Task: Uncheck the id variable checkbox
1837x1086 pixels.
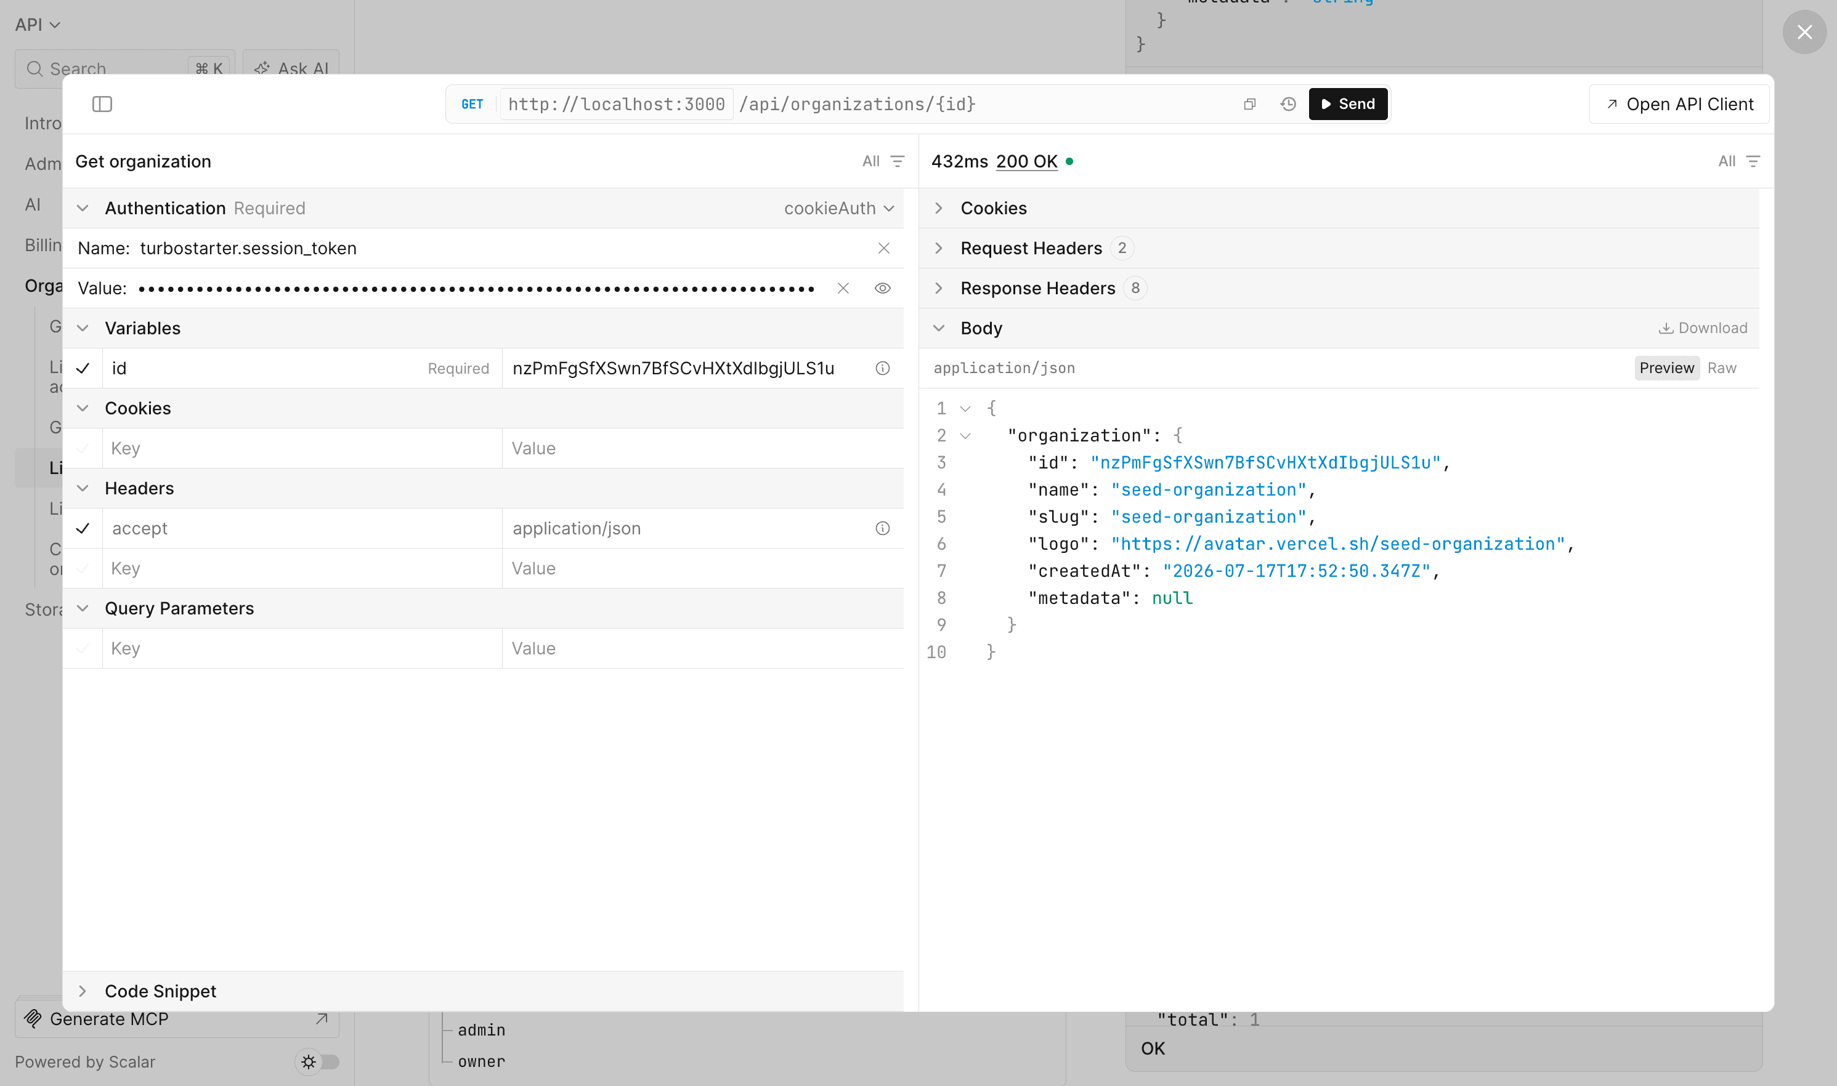Action: tap(83, 368)
